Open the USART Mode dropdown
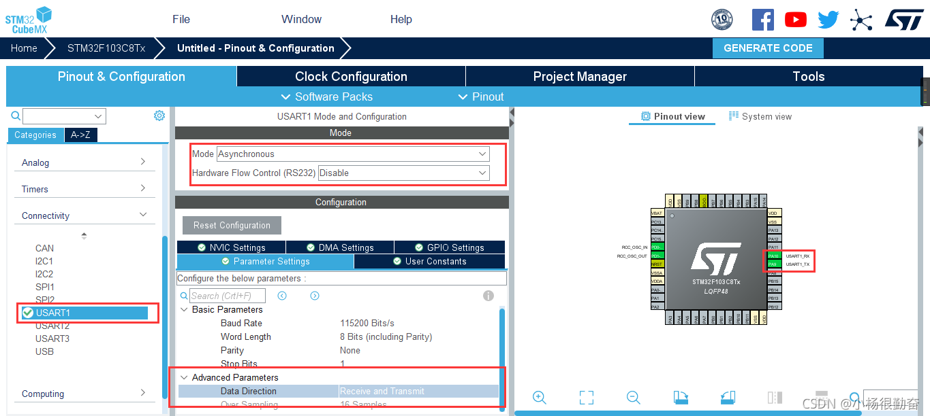Image resolution: width=930 pixels, height=416 pixels. 353,154
